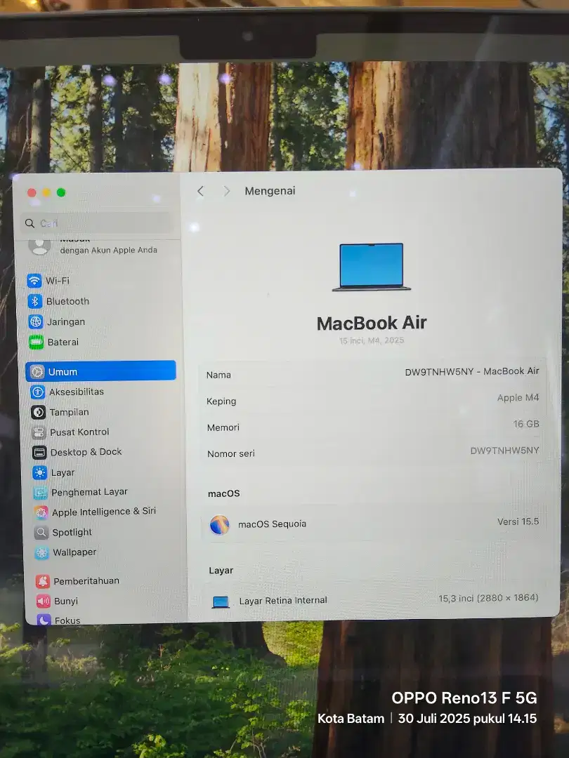569x758 pixels.
Task: Select the Tampilan sidebar label
Action: tap(69, 412)
